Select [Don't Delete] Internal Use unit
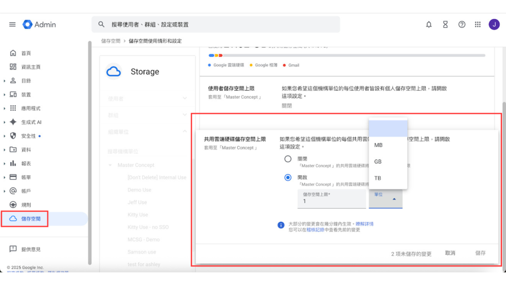The height and width of the screenshot is (285, 506). (x=157, y=178)
